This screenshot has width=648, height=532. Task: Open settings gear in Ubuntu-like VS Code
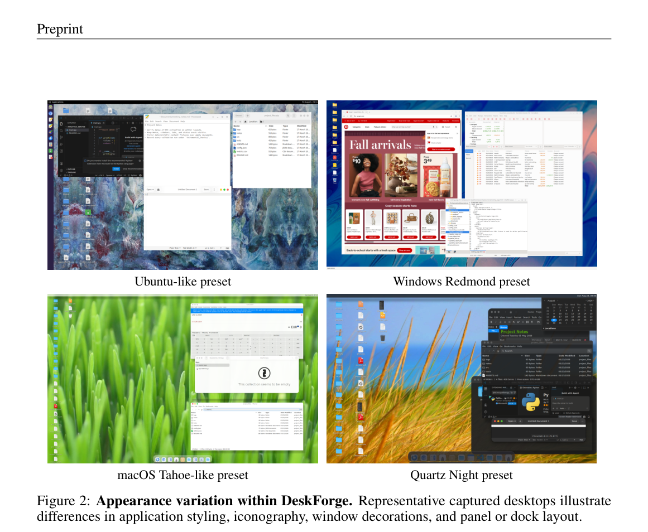pyautogui.click(x=61, y=171)
